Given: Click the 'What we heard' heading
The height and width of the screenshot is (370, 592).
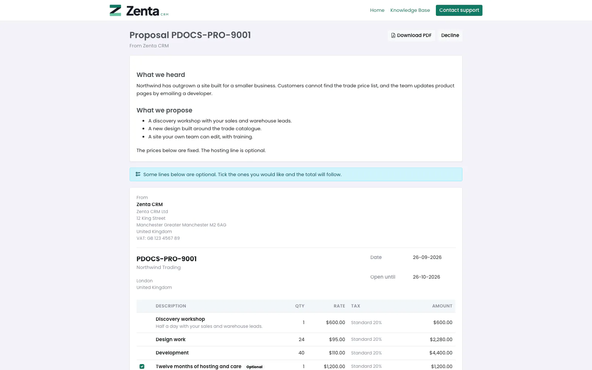Looking at the screenshot, I should (161, 75).
